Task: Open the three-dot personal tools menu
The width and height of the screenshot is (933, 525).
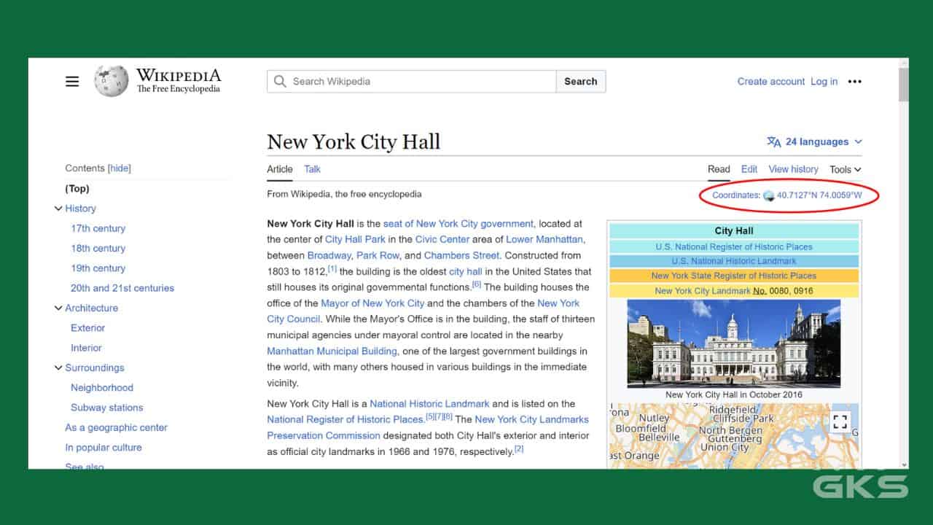Action: click(x=855, y=82)
